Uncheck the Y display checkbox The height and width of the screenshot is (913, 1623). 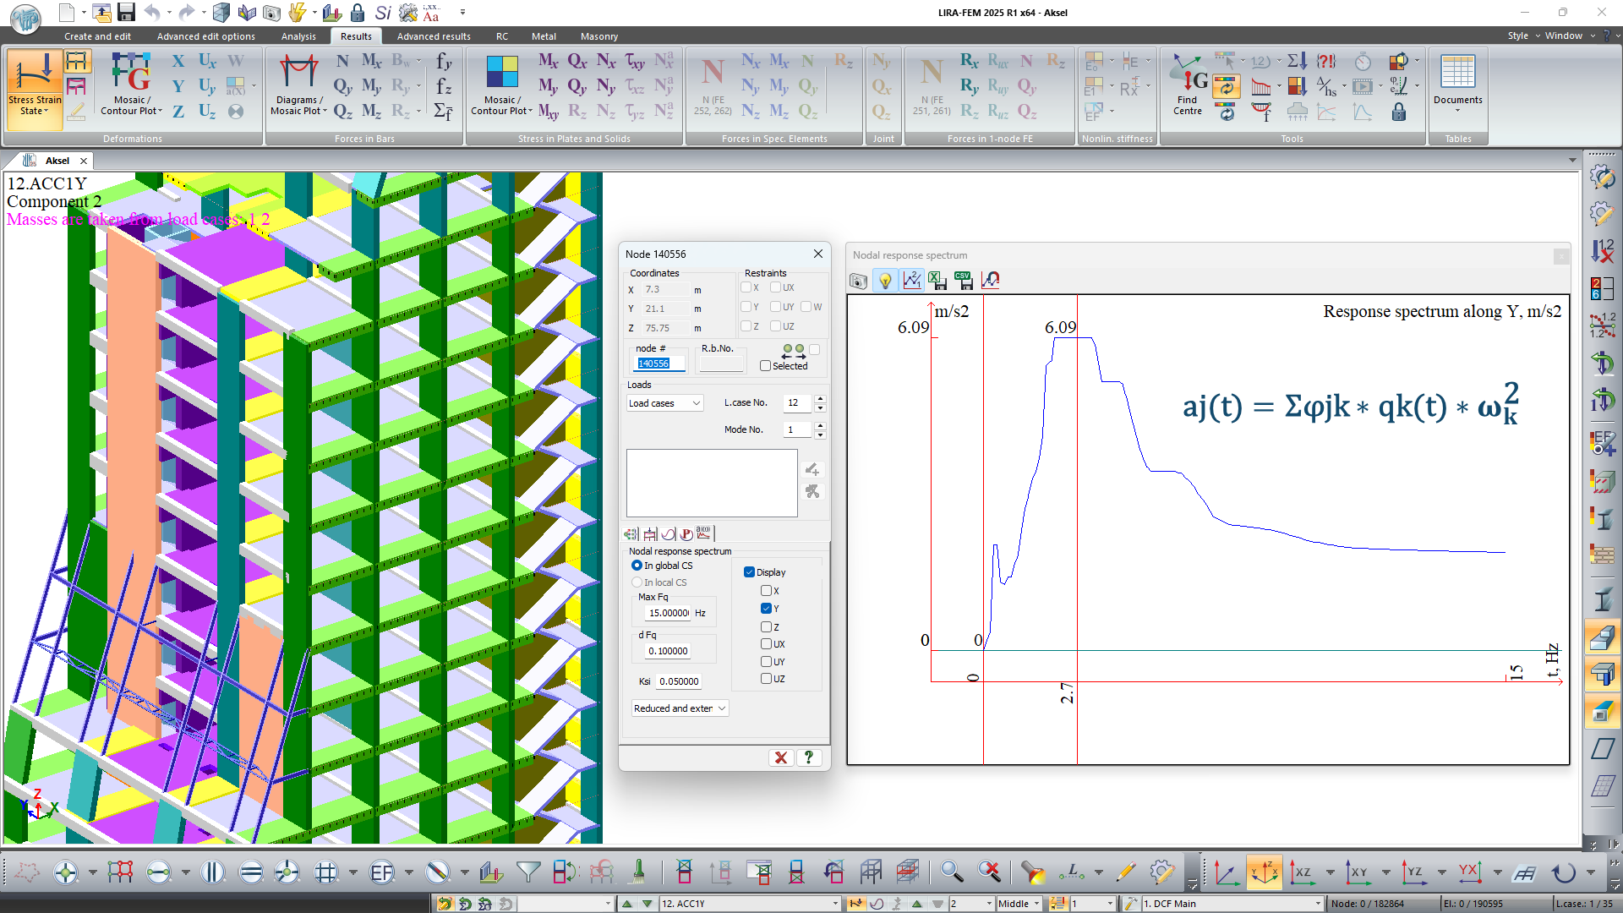766,609
